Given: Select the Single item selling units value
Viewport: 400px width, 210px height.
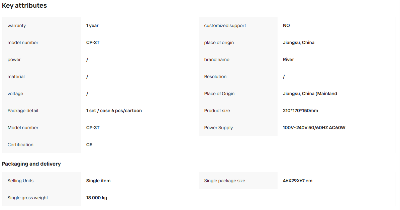Looking at the screenshot, I should (98, 181).
